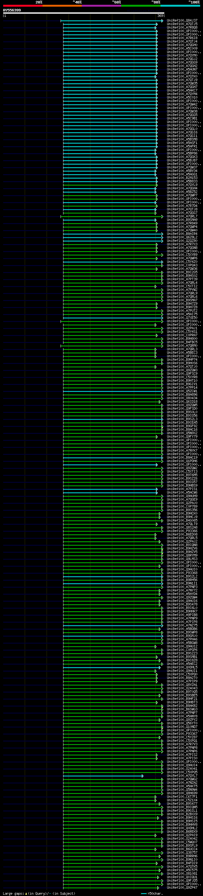Select hit UniRef100_Q38757
203x896 pixels.
pos(182,853)
